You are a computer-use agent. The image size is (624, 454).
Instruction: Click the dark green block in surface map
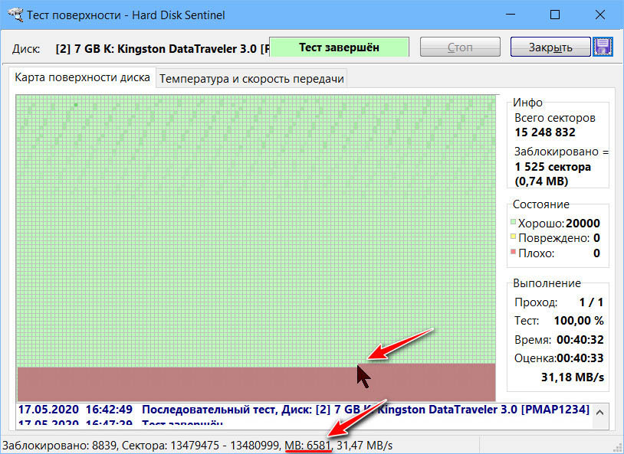pos(76,105)
